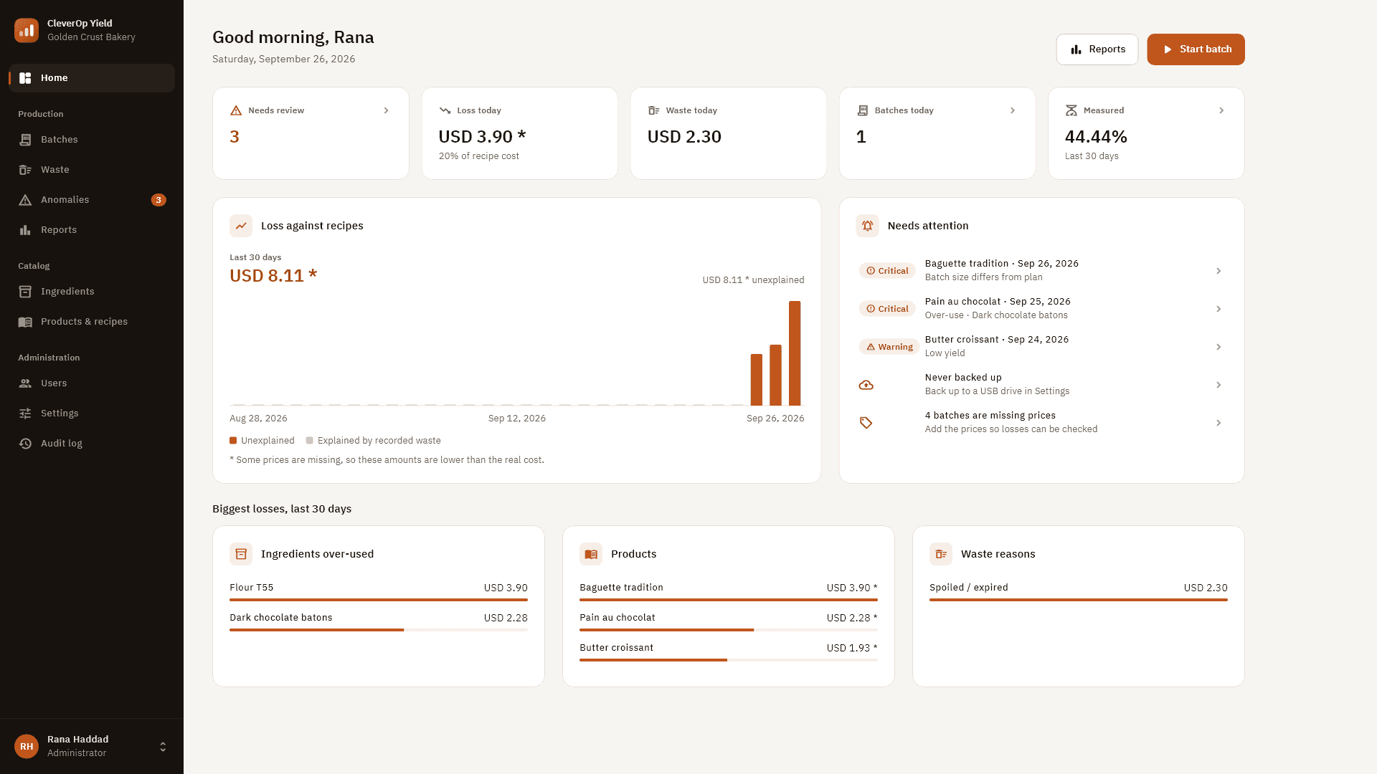
Task: Click the Start batch button
Action: pyautogui.click(x=1196, y=49)
